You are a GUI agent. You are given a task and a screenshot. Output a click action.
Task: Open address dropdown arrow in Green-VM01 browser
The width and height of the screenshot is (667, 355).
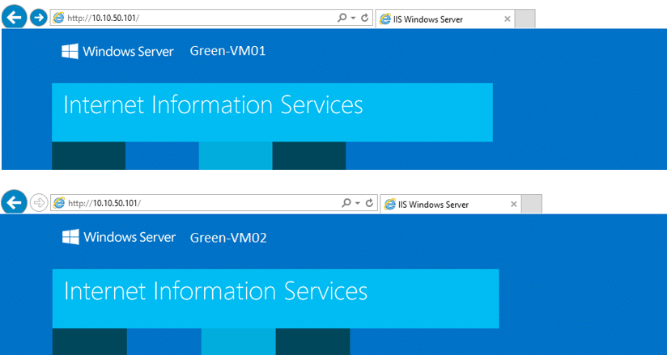[x=353, y=19]
